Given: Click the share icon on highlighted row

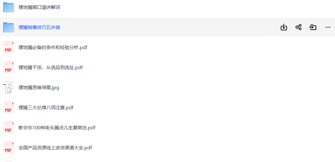Looking at the screenshot, I should click(x=298, y=27).
